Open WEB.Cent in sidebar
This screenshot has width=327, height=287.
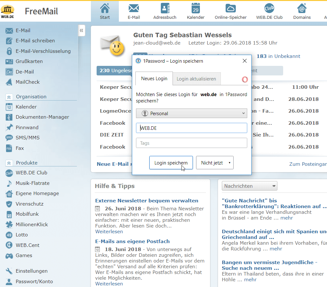pos(27,245)
